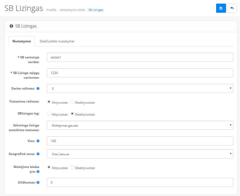
Task: Open the Darbo režimas dropdown
Action: (x=140, y=88)
